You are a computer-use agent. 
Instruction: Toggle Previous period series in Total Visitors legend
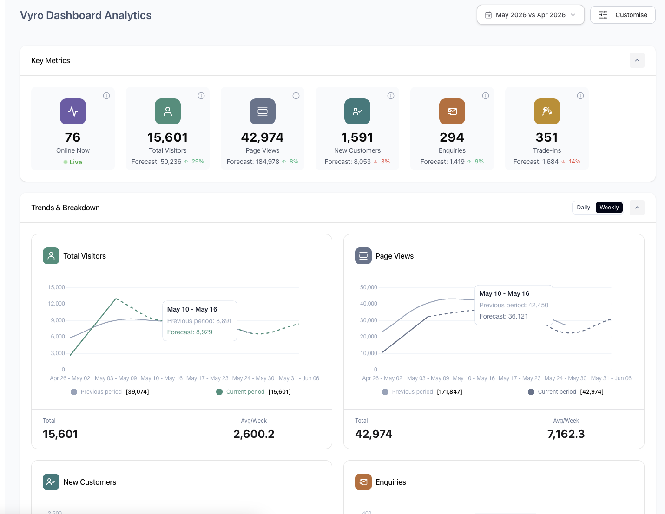(110, 392)
